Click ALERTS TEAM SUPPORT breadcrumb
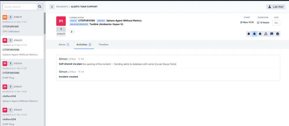 coord(84,7)
